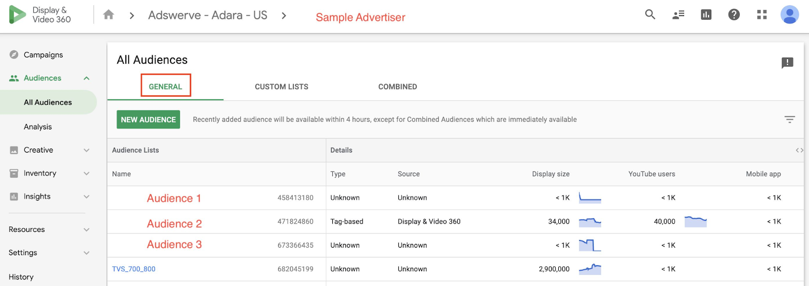Switch to the COMBINED tab
809x286 pixels.
coord(397,86)
